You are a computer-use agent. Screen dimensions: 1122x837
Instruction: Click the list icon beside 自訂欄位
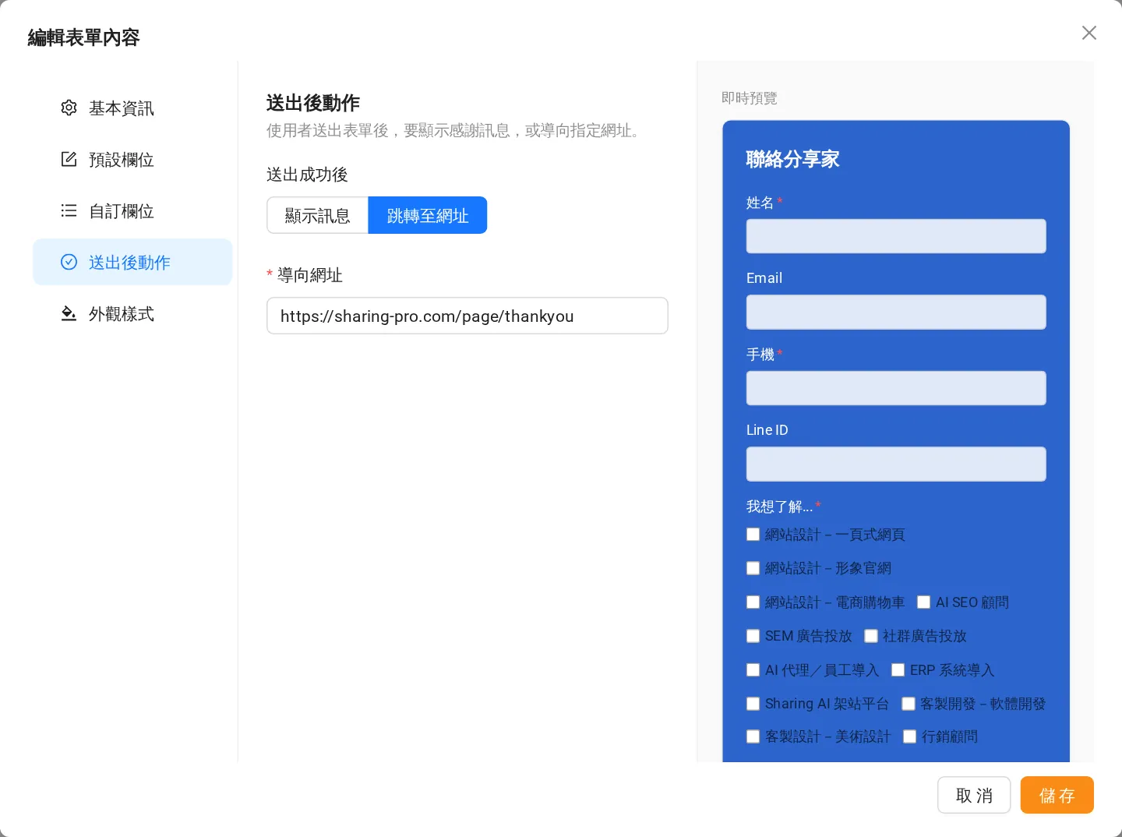click(x=69, y=210)
